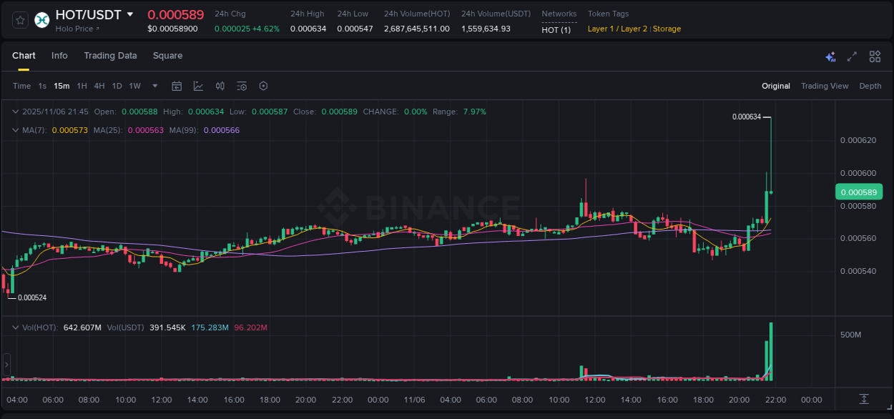Open the widgets layout panel
This screenshot has height=419, width=894.
tap(875, 56)
